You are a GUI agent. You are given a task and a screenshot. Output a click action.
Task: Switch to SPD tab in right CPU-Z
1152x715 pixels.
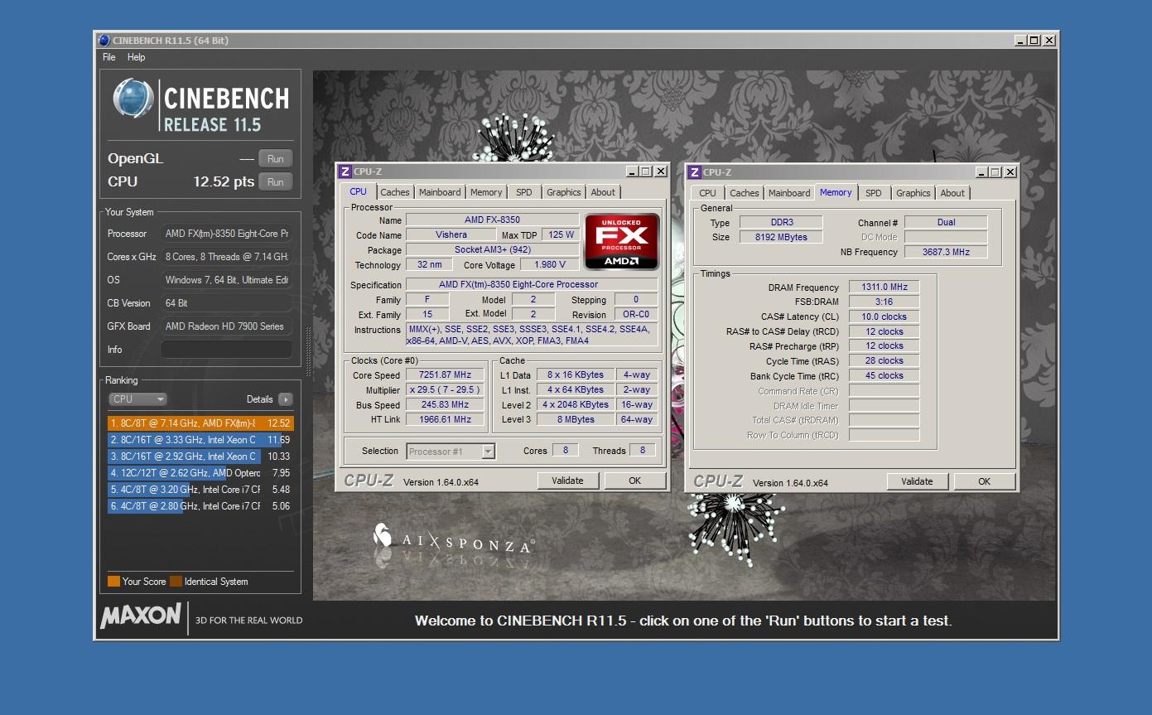point(874,193)
